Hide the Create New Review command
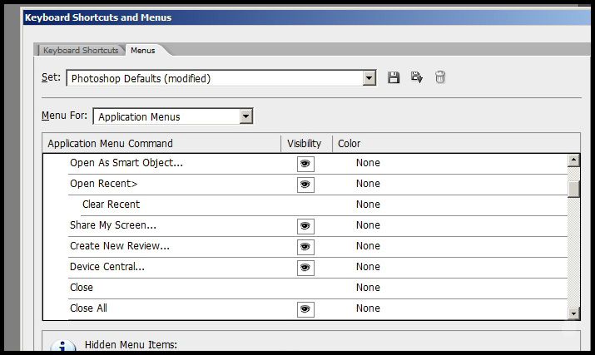This screenshot has width=595, height=355. tap(305, 247)
